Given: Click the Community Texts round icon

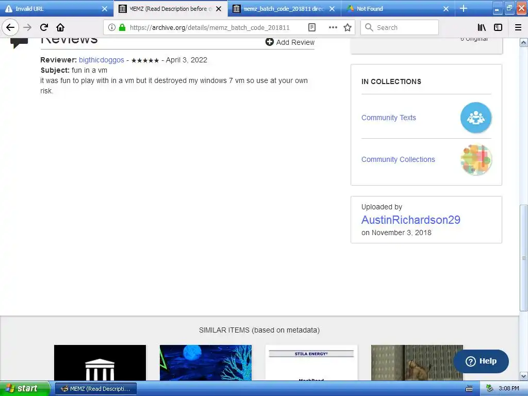Looking at the screenshot, I should coord(476,118).
